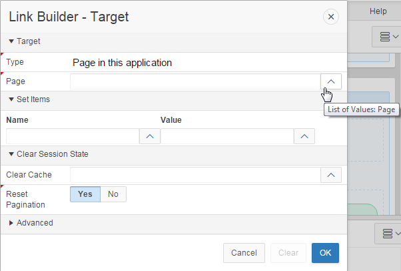401x271 pixels.
Task: Open the Value list of values
Action: (x=304, y=136)
